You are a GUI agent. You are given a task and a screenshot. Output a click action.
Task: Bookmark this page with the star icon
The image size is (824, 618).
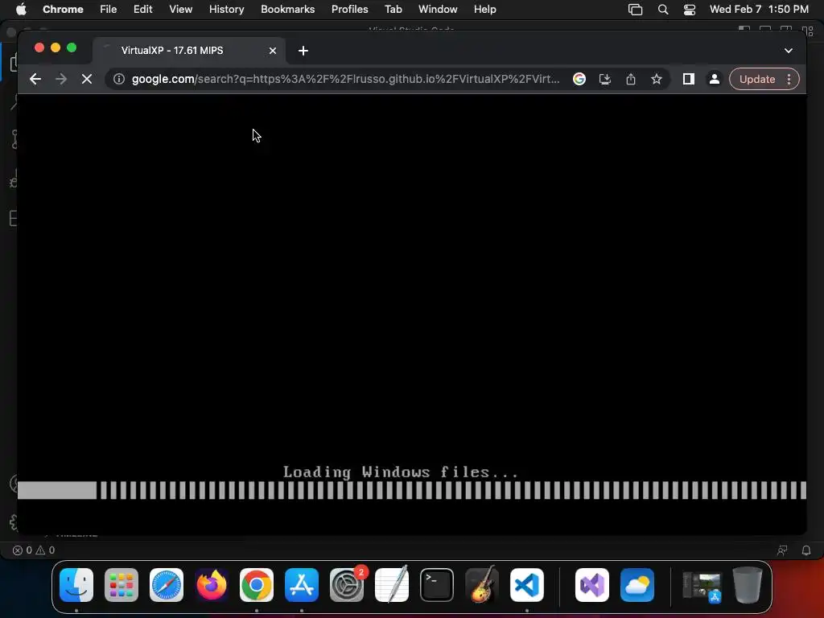click(x=657, y=79)
